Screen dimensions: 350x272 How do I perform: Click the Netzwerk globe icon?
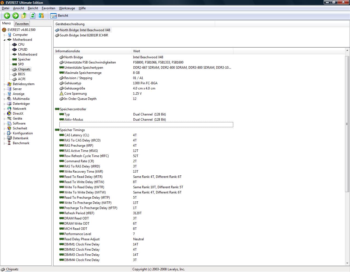[x=9, y=109]
